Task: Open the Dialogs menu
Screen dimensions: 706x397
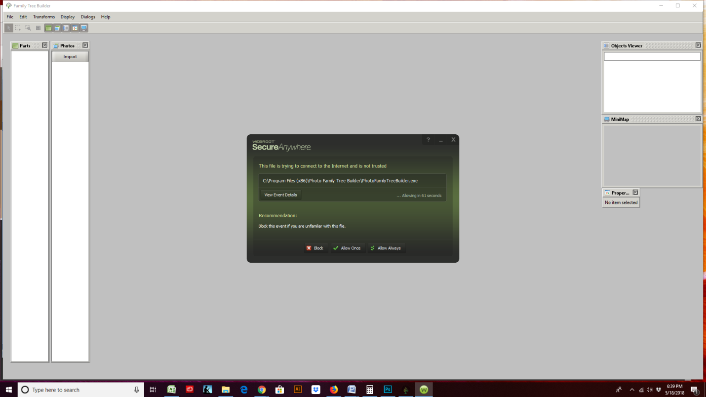Action: [x=88, y=17]
